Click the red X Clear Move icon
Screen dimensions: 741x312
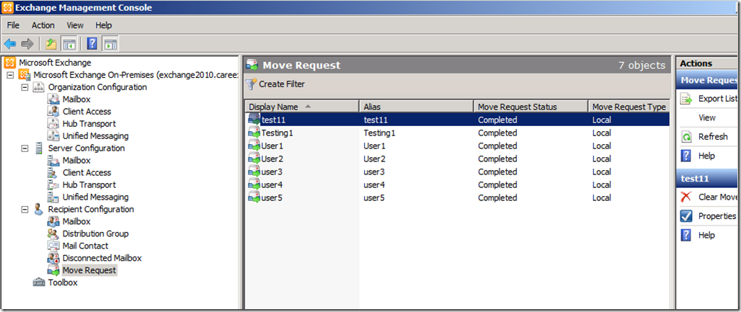click(x=686, y=197)
